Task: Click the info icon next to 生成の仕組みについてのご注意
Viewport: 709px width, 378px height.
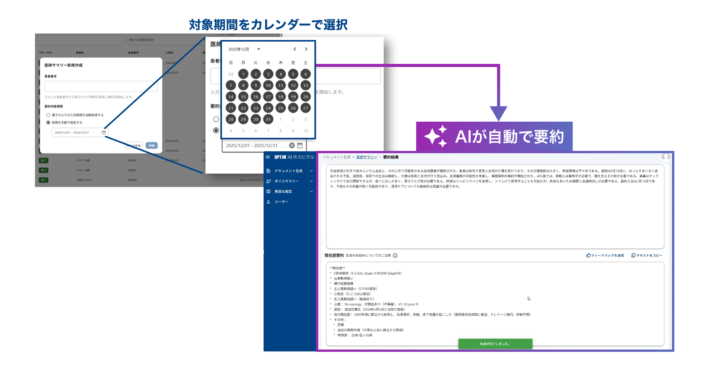Action: pyautogui.click(x=395, y=256)
